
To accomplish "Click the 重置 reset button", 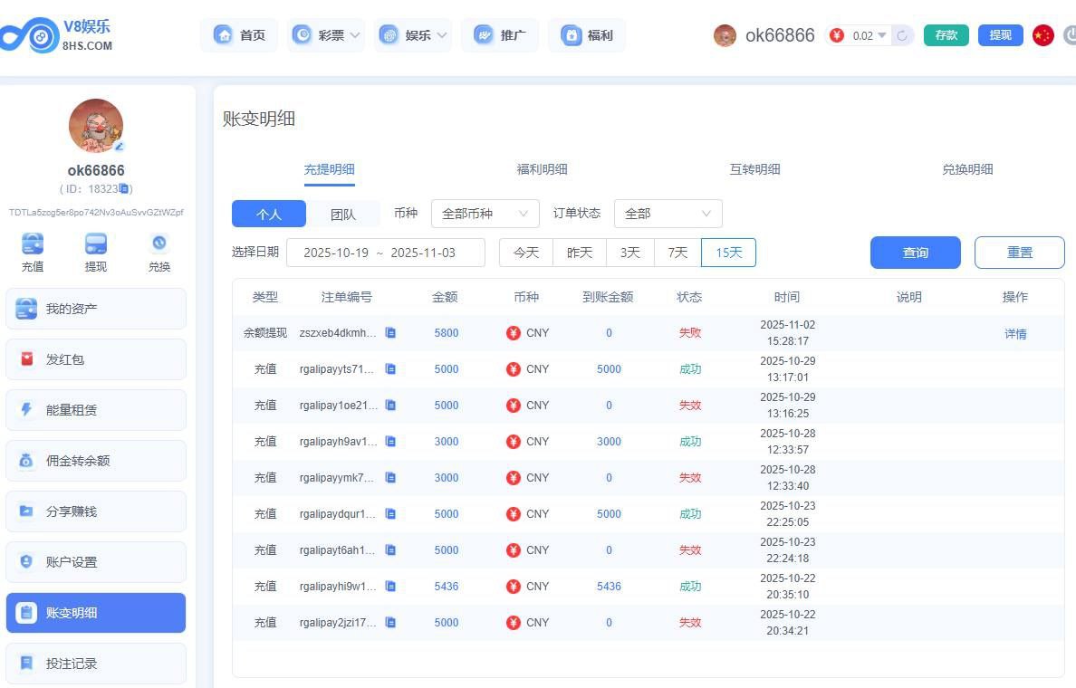I will [1019, 253].
